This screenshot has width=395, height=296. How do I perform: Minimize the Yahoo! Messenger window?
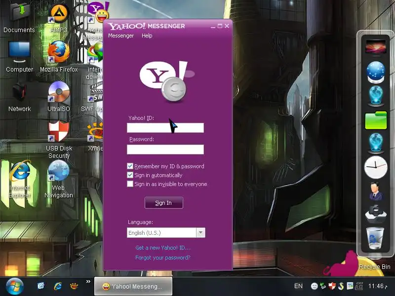pyautogui.click(x=213, y=26)
